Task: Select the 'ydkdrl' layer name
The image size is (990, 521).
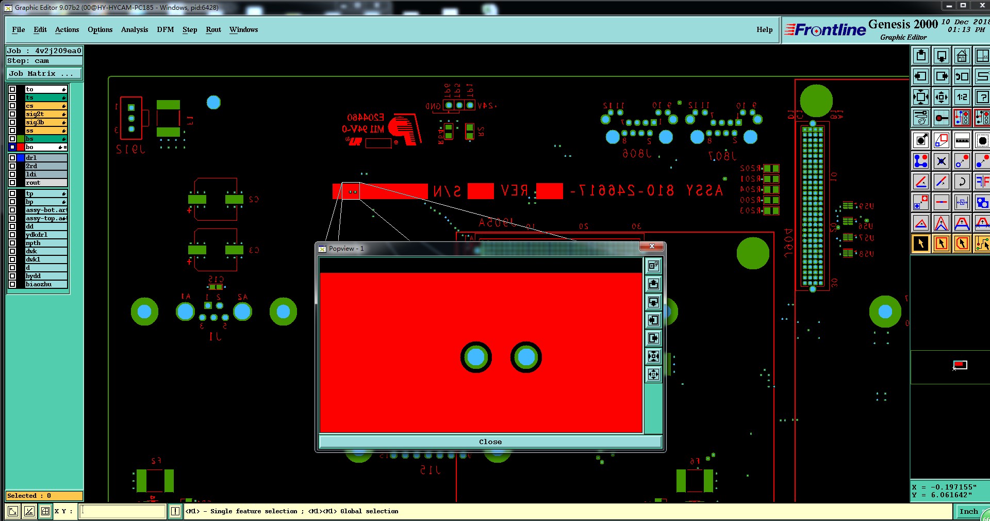Action: (46, 235)
